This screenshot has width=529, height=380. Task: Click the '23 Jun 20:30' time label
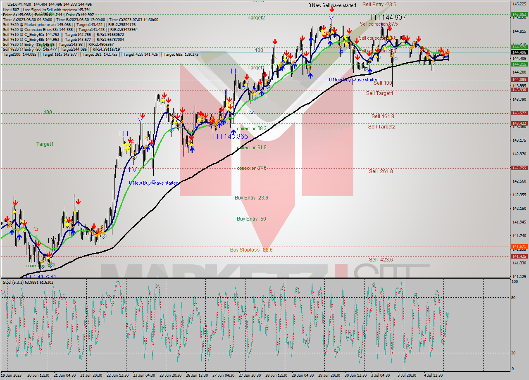(171, 375)
